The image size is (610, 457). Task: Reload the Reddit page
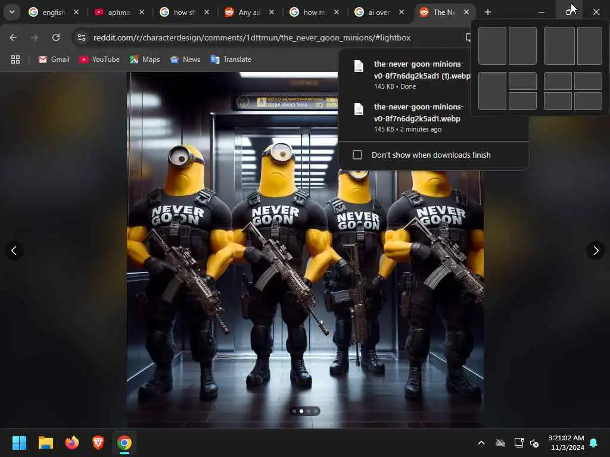(x=56, y=37)
